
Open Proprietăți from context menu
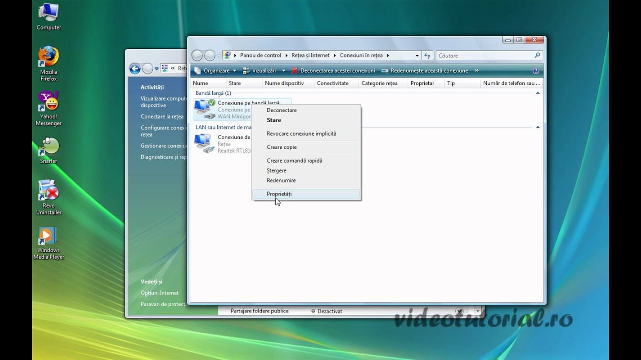click(305, 194)
